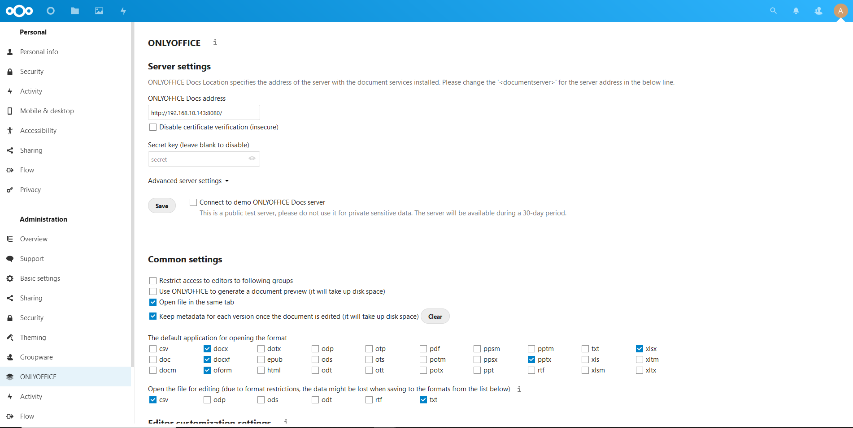Open the Dashboard circle icon

coord(51,11)
